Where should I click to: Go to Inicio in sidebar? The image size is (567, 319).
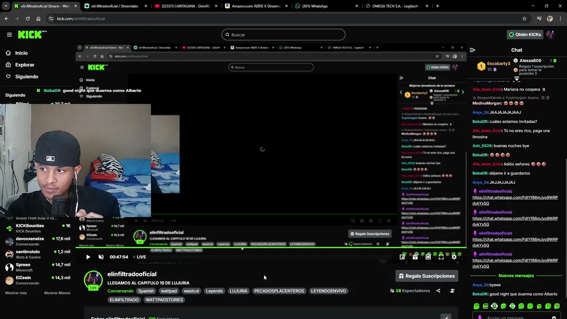(x=16, y=53)
